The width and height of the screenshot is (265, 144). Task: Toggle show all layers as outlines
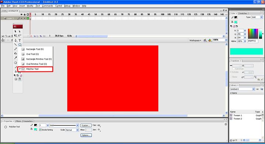pyautogui.click(x=28, y=14)
